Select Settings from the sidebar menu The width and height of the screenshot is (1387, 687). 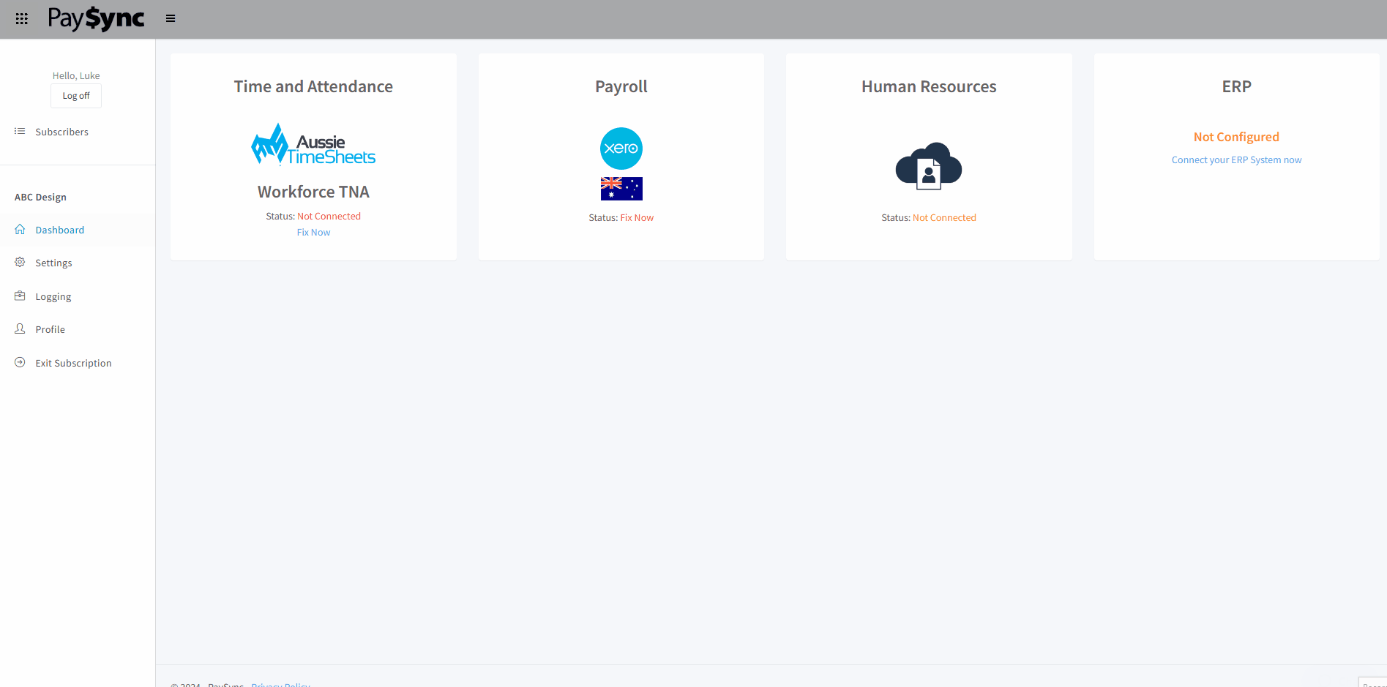53,262
